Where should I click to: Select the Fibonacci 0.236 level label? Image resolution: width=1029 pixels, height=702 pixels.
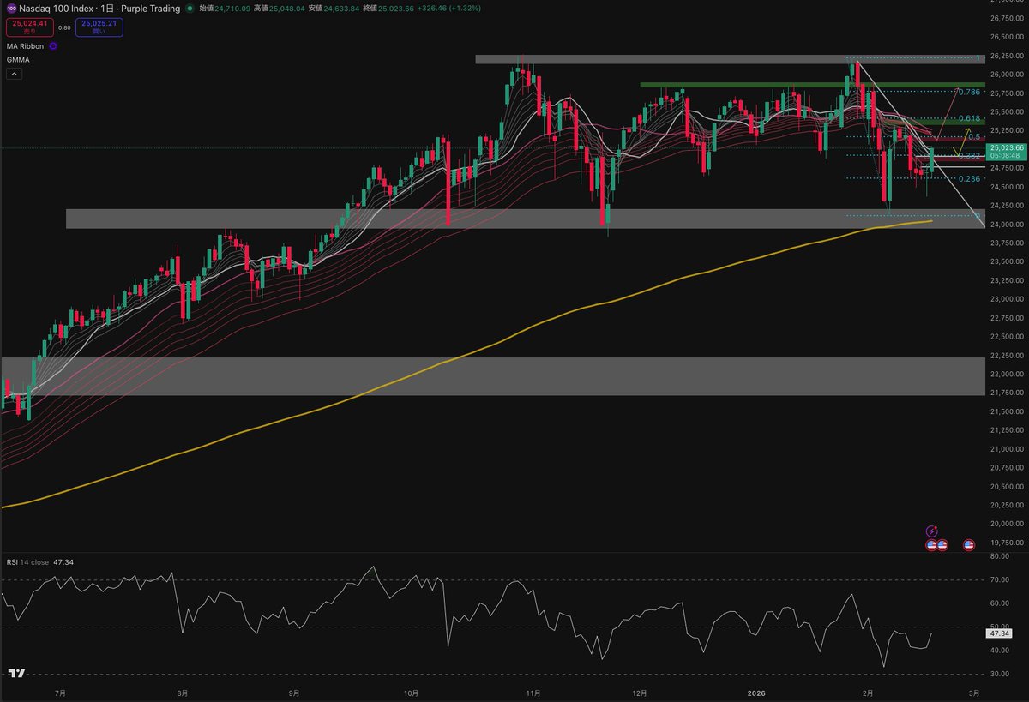(x=969, y=178)
